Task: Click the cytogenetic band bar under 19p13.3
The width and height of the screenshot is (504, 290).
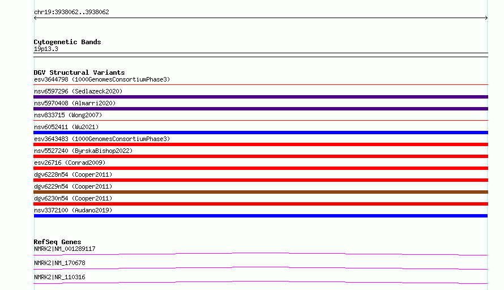Action: click(x=260, y=55)
